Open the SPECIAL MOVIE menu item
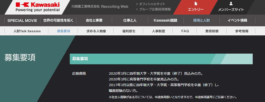The height and width of the screenshot is (102, 265). pyautogui.click(x=22, y=21)
